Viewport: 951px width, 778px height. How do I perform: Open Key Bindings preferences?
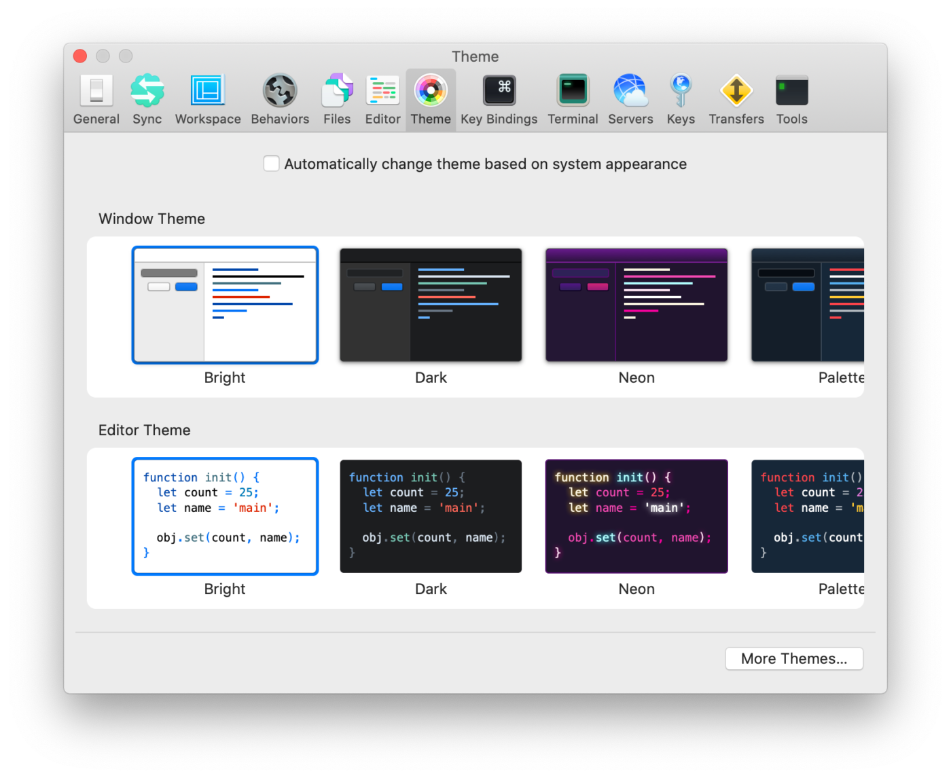click(x=499, y=99)
